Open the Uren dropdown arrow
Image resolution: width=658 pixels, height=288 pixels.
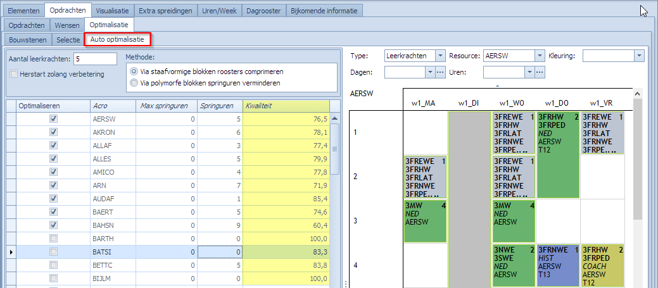coord(529,72)
